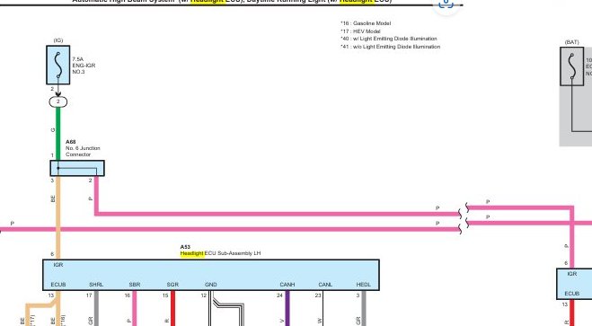This screenshot has height=326, width=592.
Task: Click the Headlight ECU Sub-Assembly LH block
Action: click(211, 275)
